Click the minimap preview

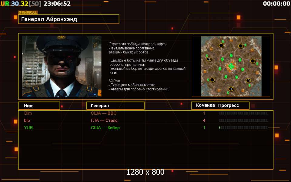(x=231, y=66)
